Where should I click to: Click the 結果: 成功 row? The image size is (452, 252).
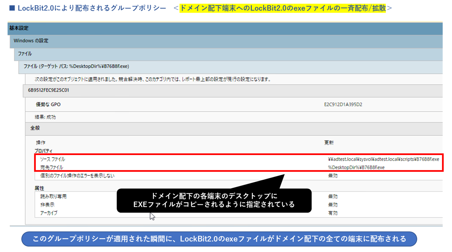tap(45, 117)
